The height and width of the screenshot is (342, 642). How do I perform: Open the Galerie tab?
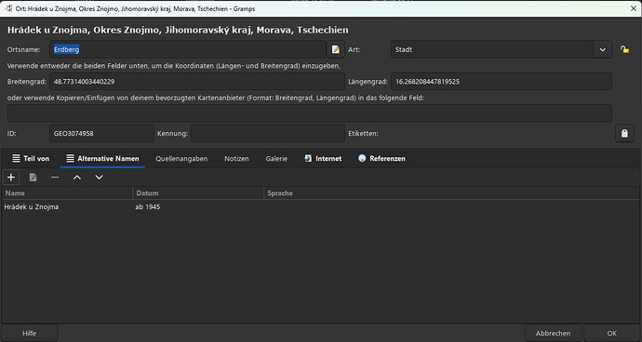(276, 159)
